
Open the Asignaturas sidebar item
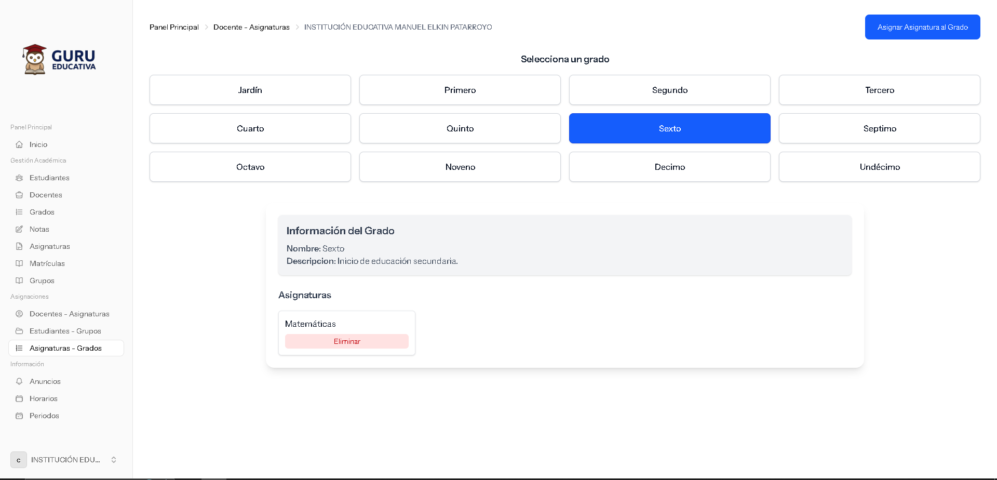coord(49,246)
